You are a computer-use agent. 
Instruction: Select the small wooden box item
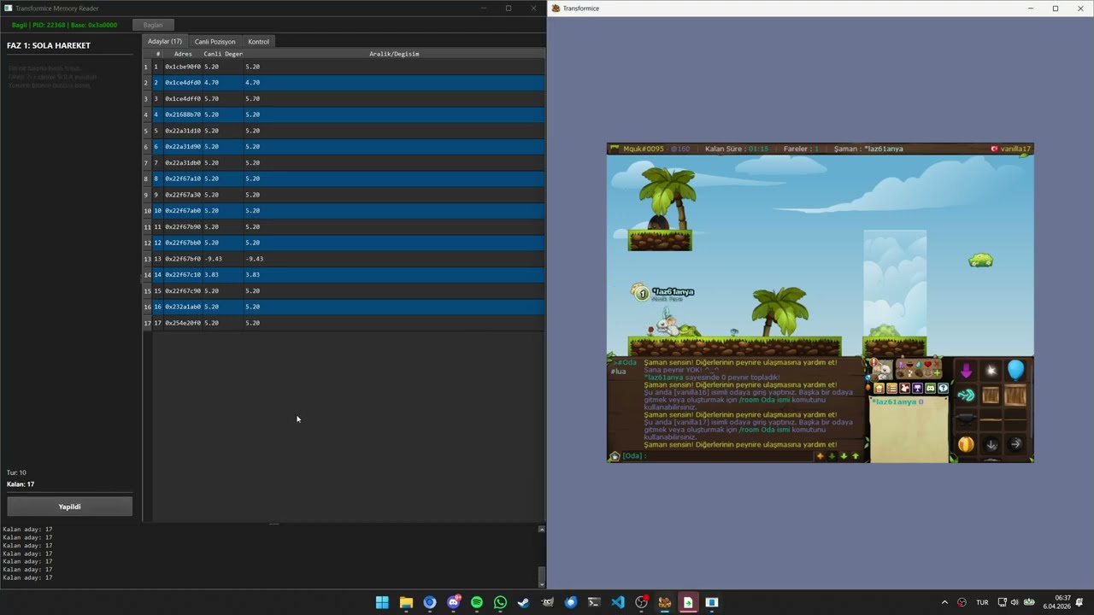coord(991,395)
